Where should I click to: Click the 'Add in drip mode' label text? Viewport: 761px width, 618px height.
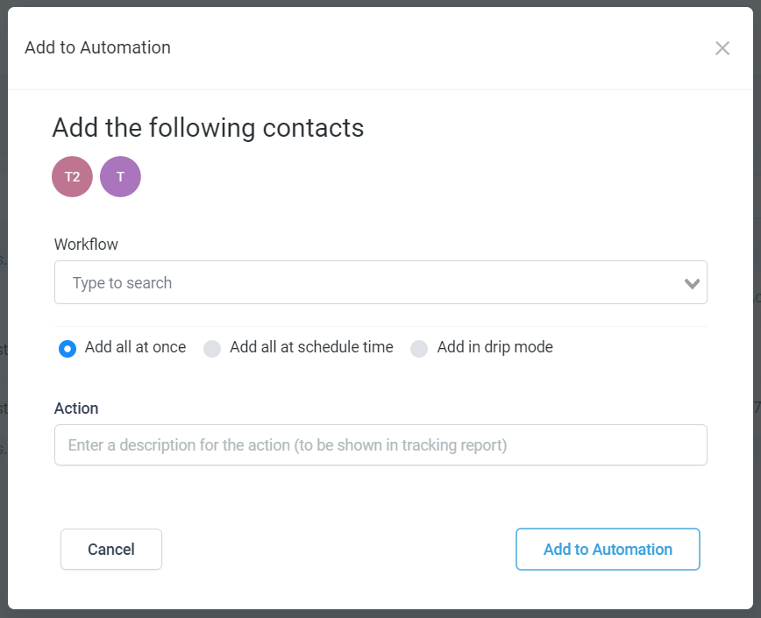point(495,347)
